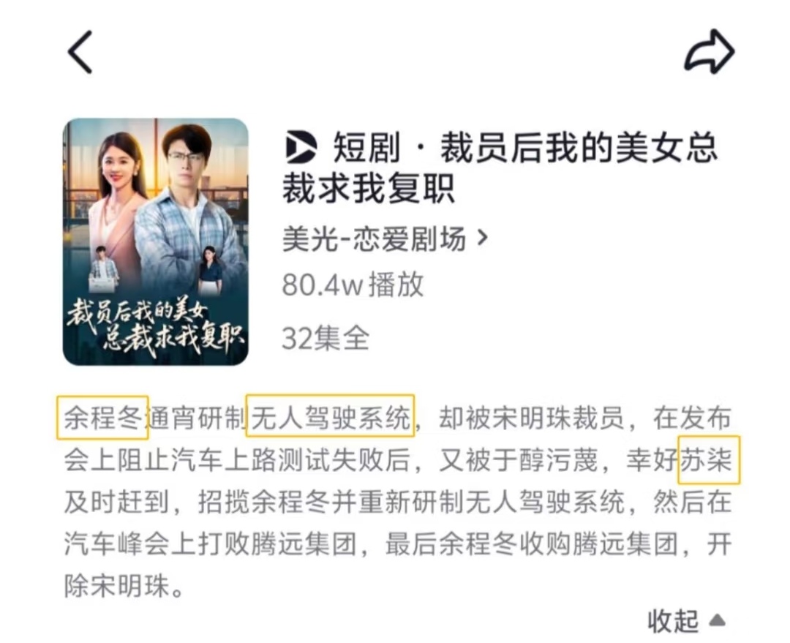Tap the chevron next to 美光-恋爱剧场
The height and width of the screenshot is (643, 790).
tap(482, 237)
